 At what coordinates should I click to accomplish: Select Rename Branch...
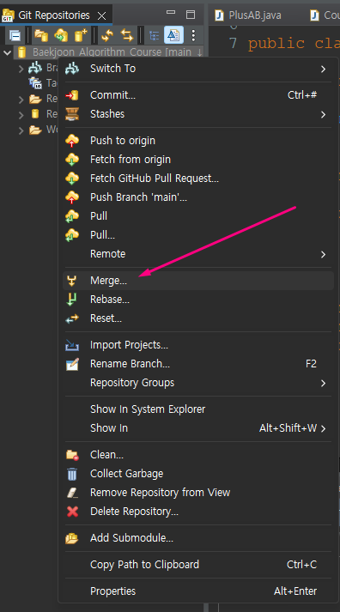point(198,364)
